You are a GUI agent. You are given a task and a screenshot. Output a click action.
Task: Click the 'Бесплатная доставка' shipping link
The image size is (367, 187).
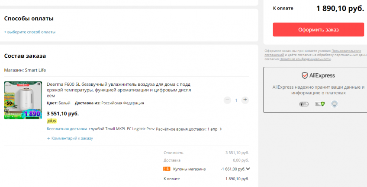pos(67,129)
